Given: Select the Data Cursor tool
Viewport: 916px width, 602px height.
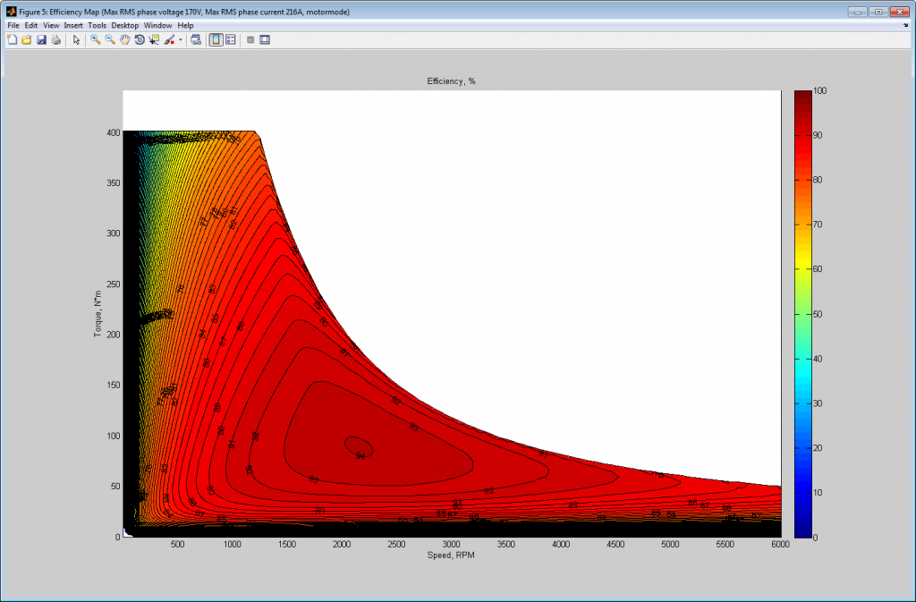Looking at the screenshot, I should pyautogui.click(x=154, y=39).
